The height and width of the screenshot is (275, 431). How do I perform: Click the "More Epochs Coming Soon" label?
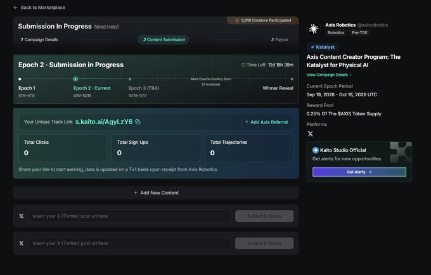pyautogui.click(x=211, y=79)
